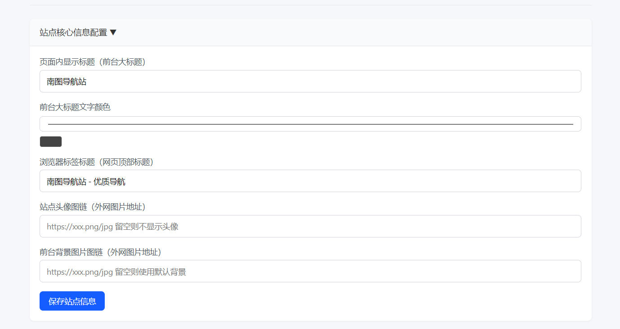Focus the 页面内显示标题 input containing 南图导航站
This screenshot has height=329, width=620.
click(x=310, y=81)
